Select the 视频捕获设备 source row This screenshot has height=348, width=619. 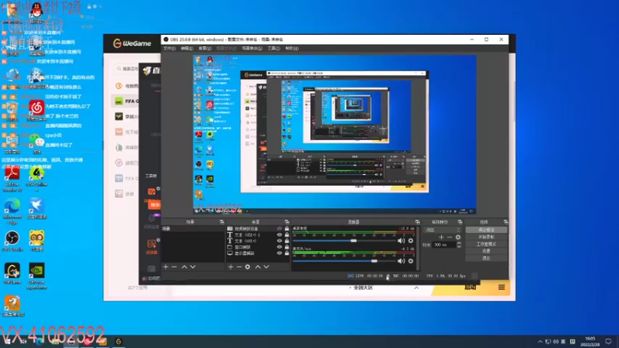(258, 228)
